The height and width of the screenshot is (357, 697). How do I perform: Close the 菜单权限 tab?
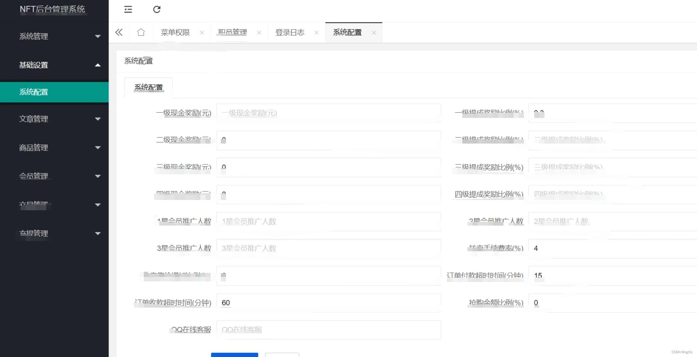(x=202, y=33)
